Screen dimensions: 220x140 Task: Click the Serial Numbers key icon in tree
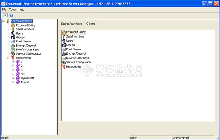(13, 29)
